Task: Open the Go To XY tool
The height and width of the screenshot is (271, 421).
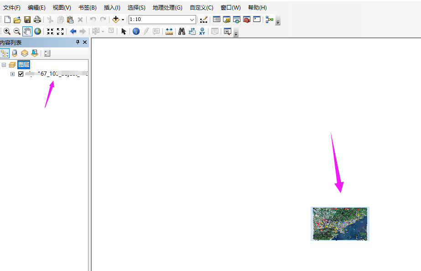Action: click(202, 31)
